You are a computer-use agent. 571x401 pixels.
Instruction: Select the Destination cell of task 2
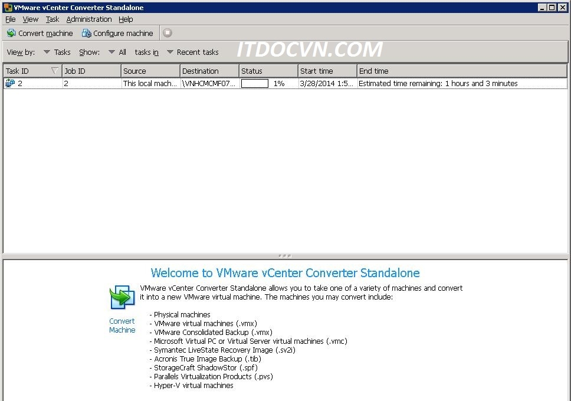209,84
